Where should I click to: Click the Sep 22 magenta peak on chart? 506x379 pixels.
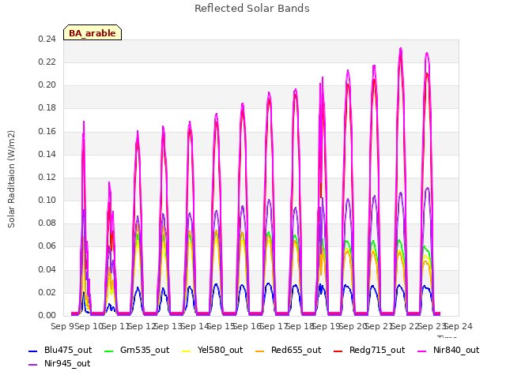[x=401, y=49]
